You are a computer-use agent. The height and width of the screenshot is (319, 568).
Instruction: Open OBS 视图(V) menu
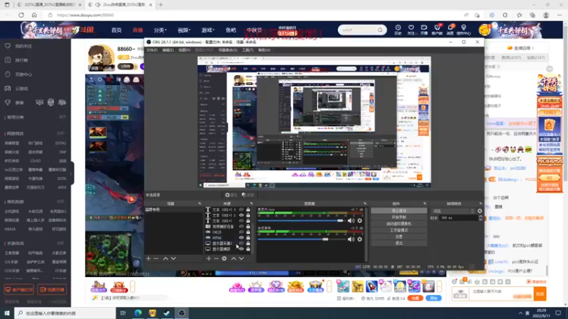click(184, 50)
